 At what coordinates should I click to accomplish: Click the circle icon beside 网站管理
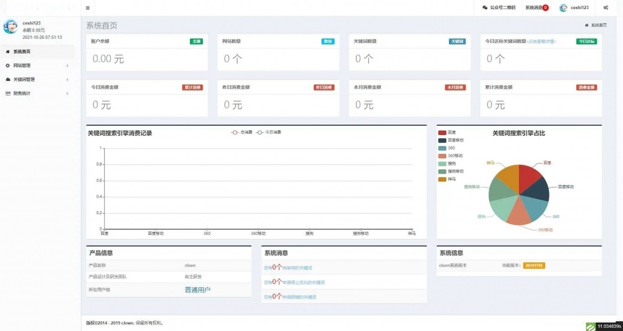(x=7, y=65)
